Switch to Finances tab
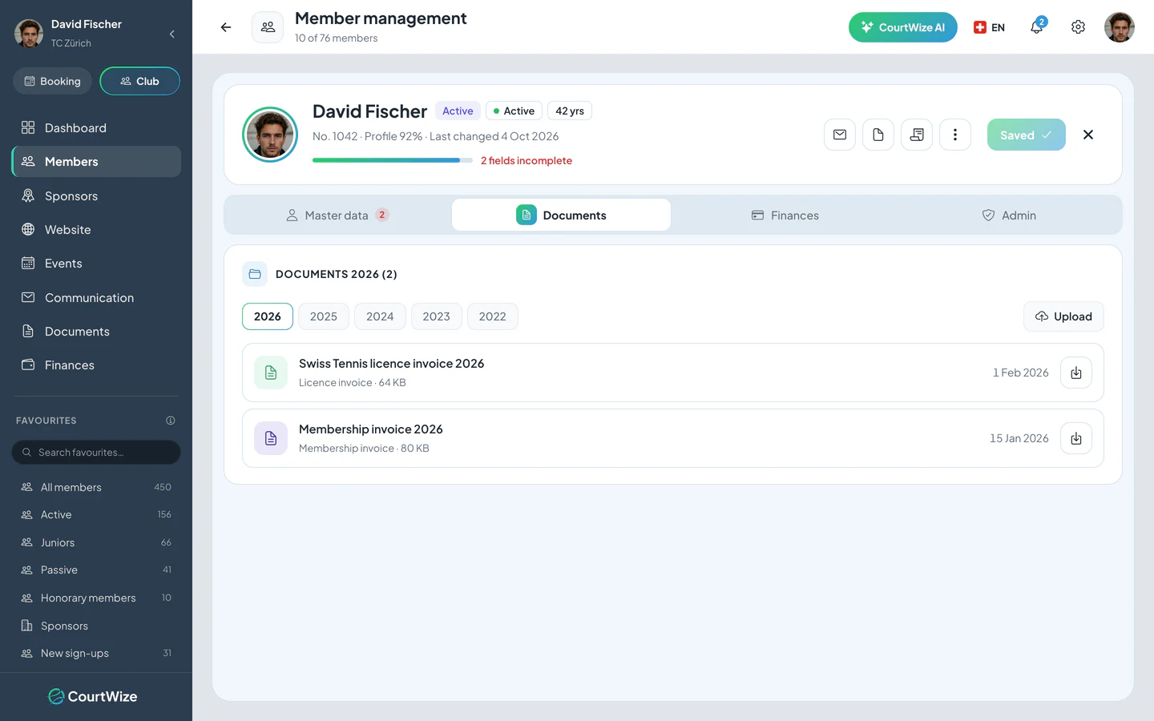This screenshot has width=1154, height=721. (x=785, y=215)
